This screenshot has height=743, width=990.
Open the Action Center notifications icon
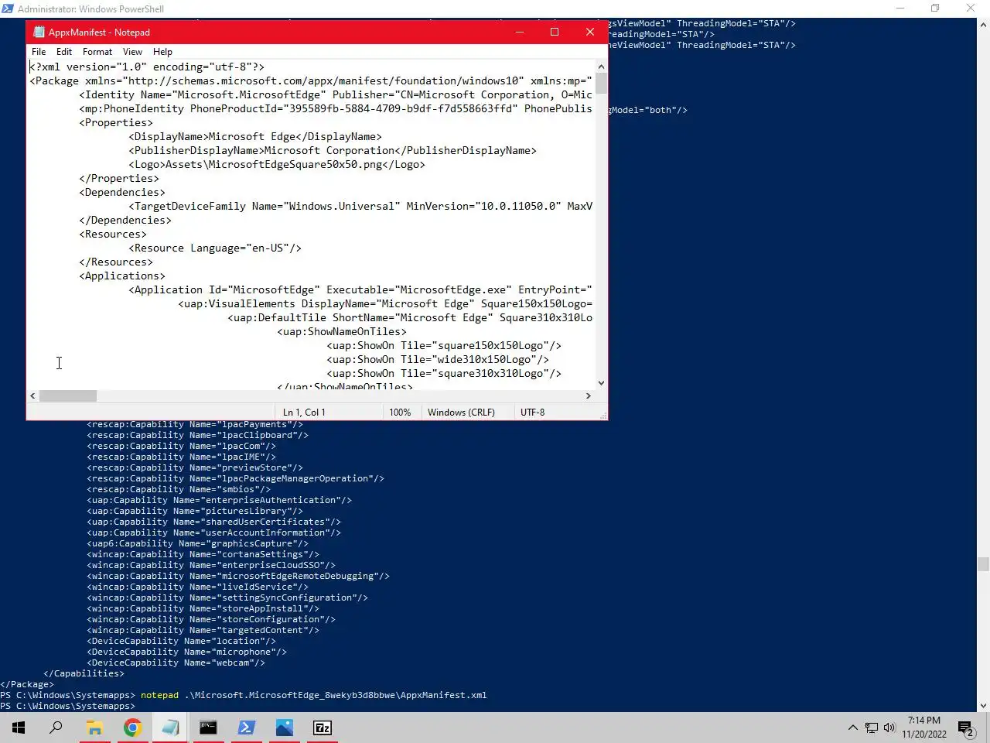[965, 728]
